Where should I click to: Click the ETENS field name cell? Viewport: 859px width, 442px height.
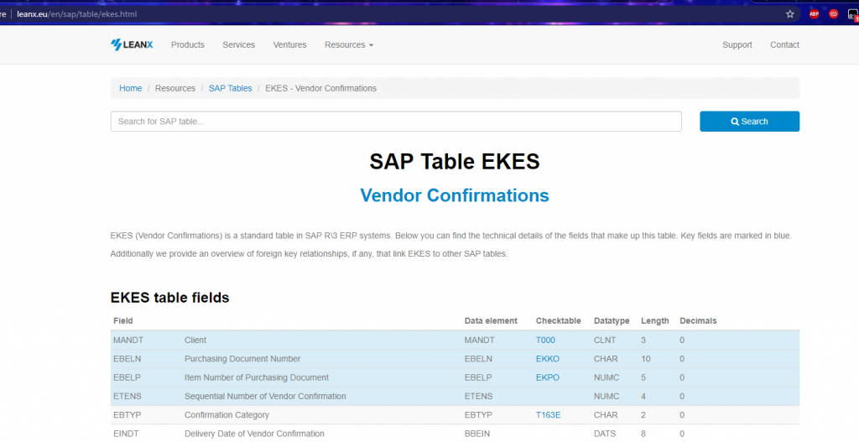[128, 396]
